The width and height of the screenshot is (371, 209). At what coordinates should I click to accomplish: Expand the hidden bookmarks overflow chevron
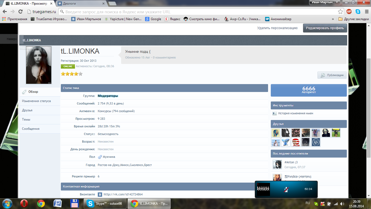pyautogui.click(x=333, y=19)
